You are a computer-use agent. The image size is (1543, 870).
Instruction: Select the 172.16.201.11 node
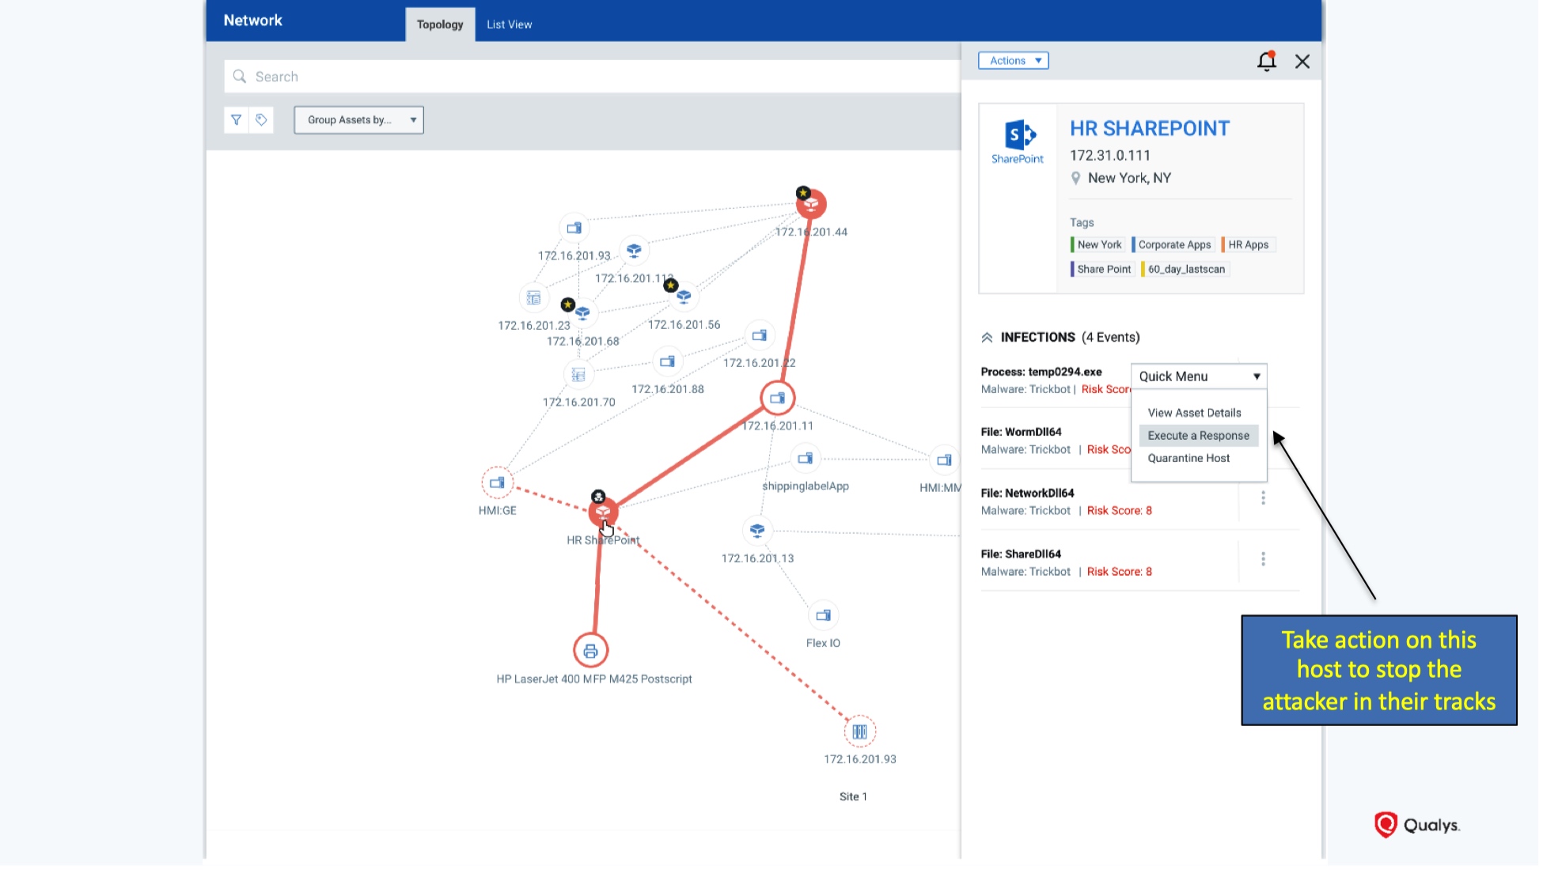778,398
